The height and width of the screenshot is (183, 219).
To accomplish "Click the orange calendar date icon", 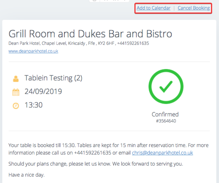I will (16, 92).
